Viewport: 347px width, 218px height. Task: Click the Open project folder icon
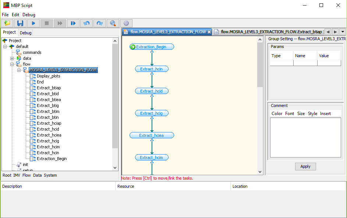pyautogui.click(x=7, y=23)
